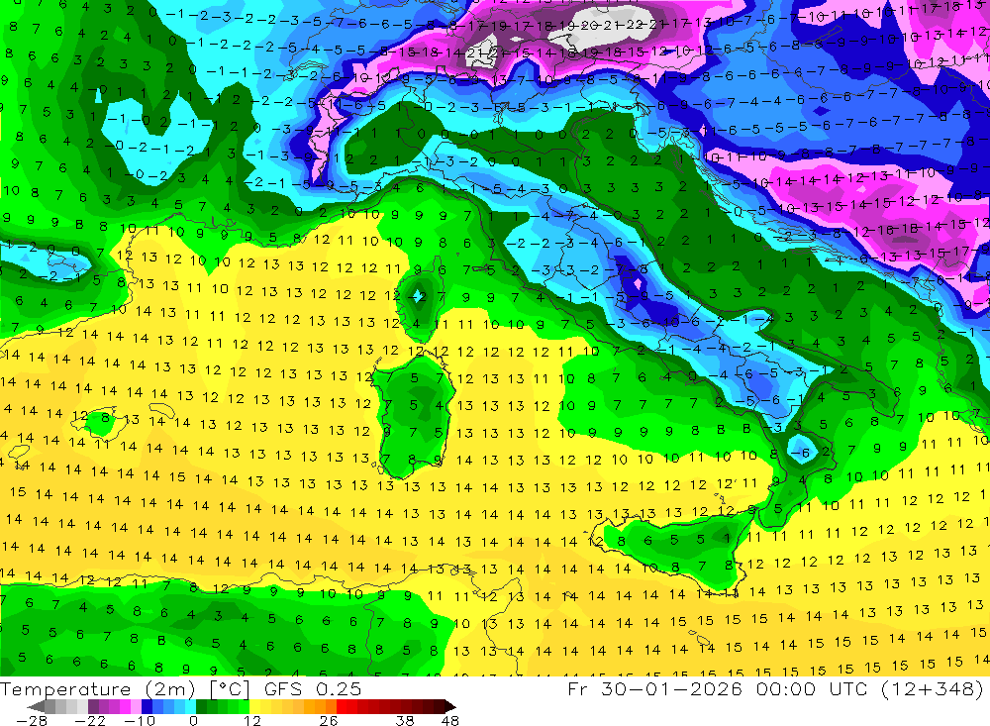Viewport: 990px width, 726px height.
Task: Click the '48' legend value
Action: 450,720
